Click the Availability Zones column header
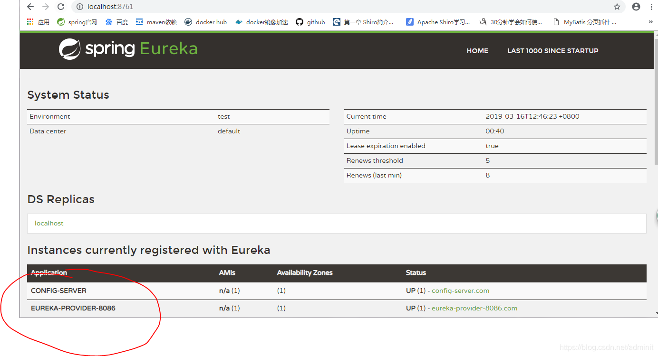The image size is (658, 356). click(305, 272)
